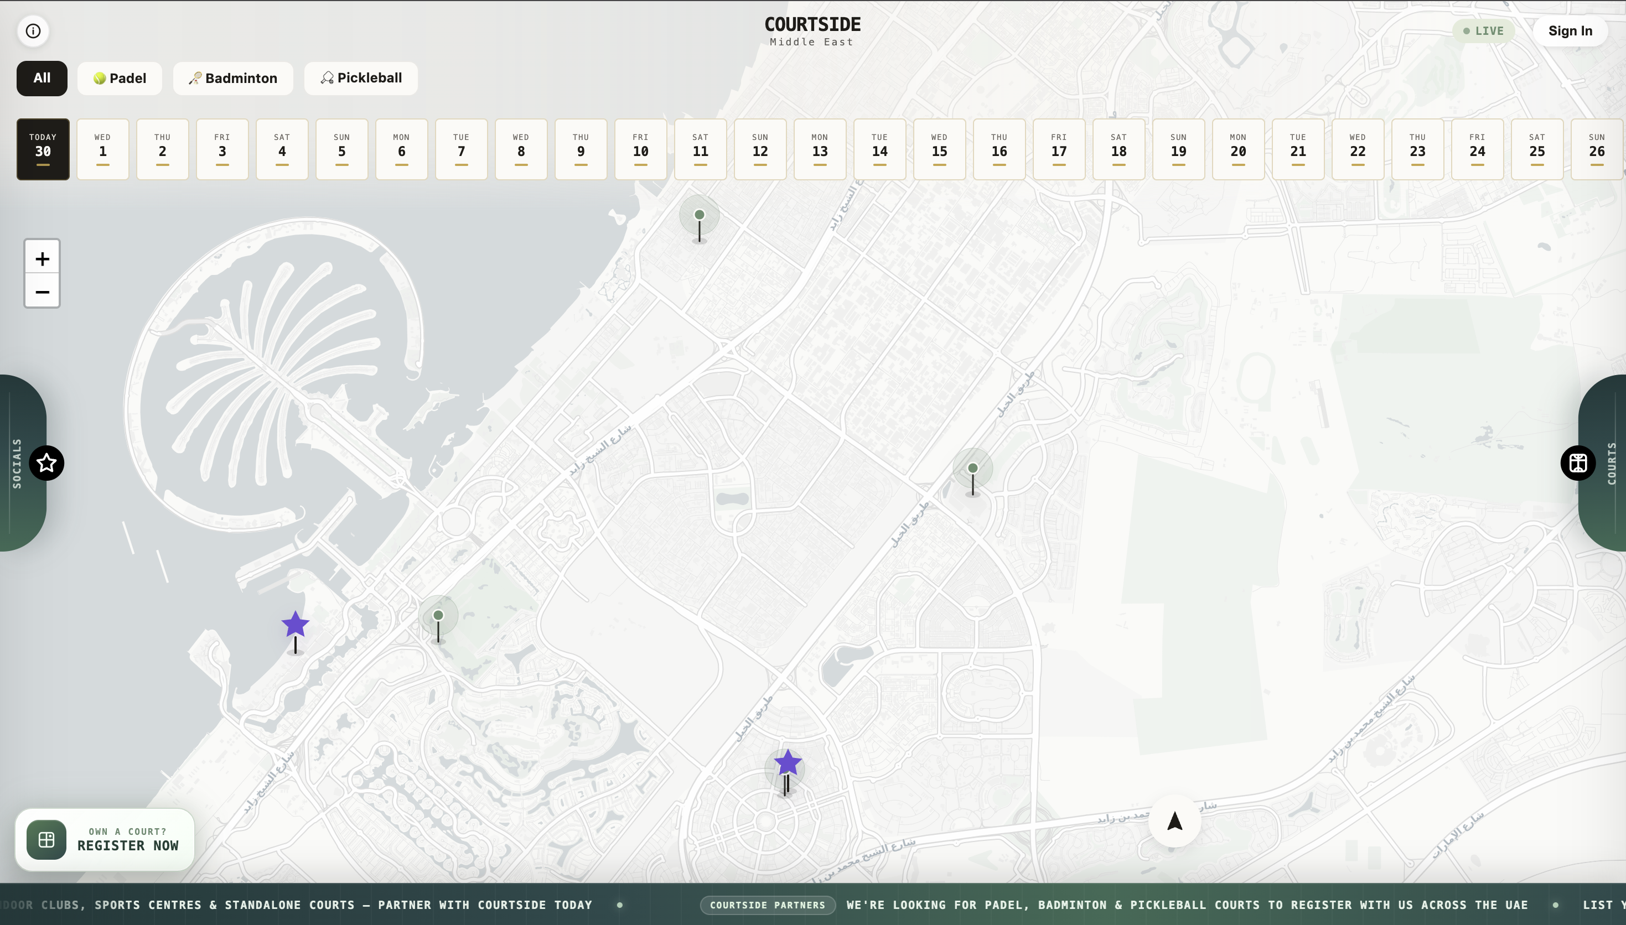Select Thu 16 date
Image resolution: width=1626 pixels, height=925 pixels.
[x=999, y=149]
